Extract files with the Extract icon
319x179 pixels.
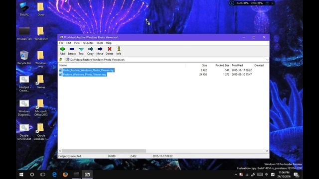click(72, 51)
